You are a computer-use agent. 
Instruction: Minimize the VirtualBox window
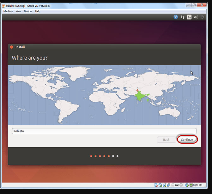pyautogui.click(x=189, y=5)
